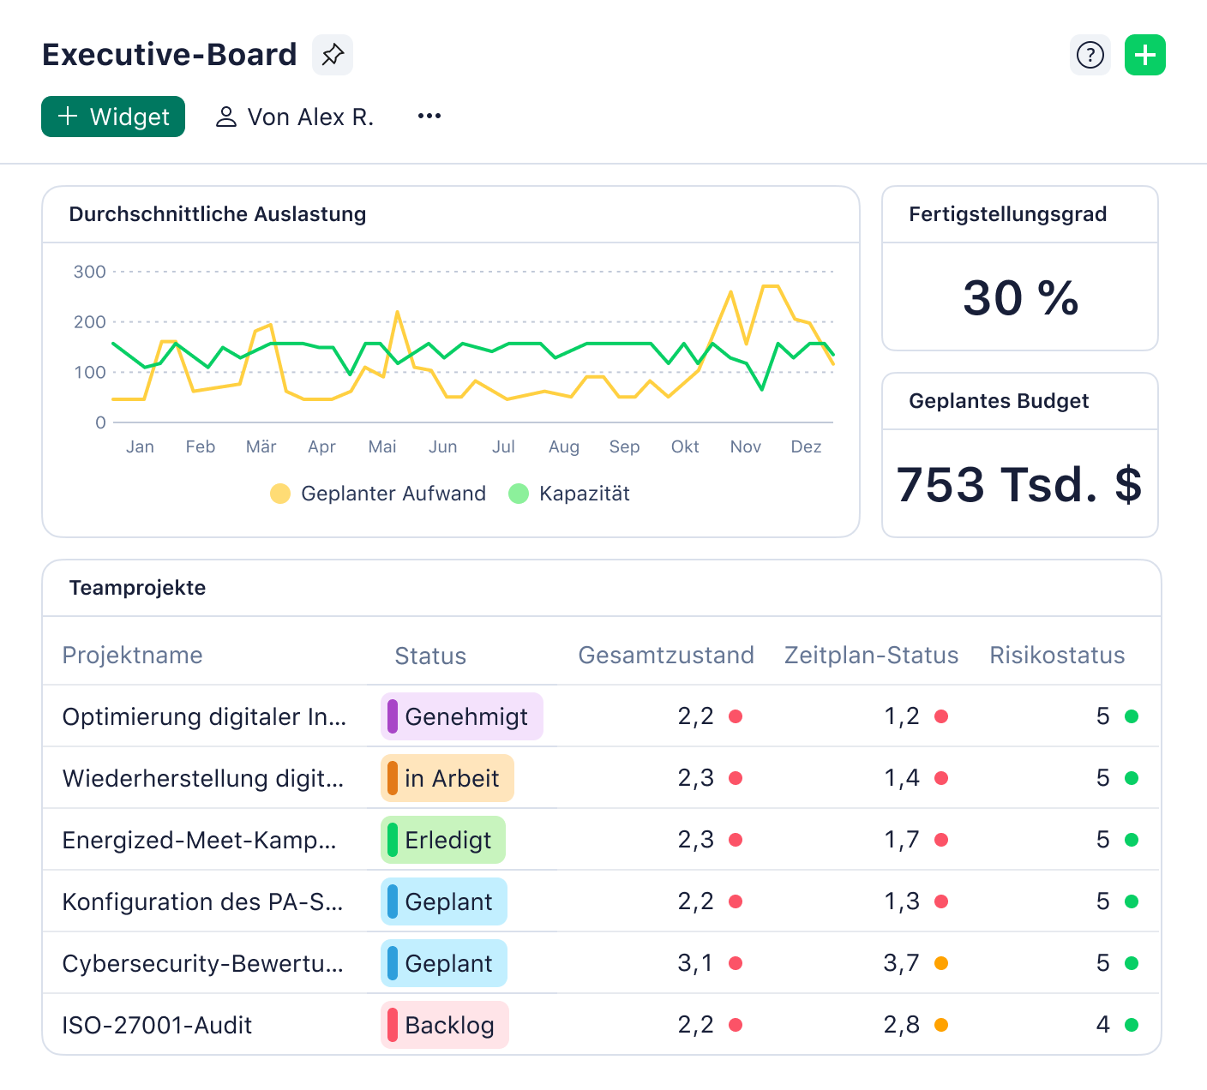Screen dimensions: 1207x1090
Task: Click the green plus icon button
Action: click(1144, 55)
